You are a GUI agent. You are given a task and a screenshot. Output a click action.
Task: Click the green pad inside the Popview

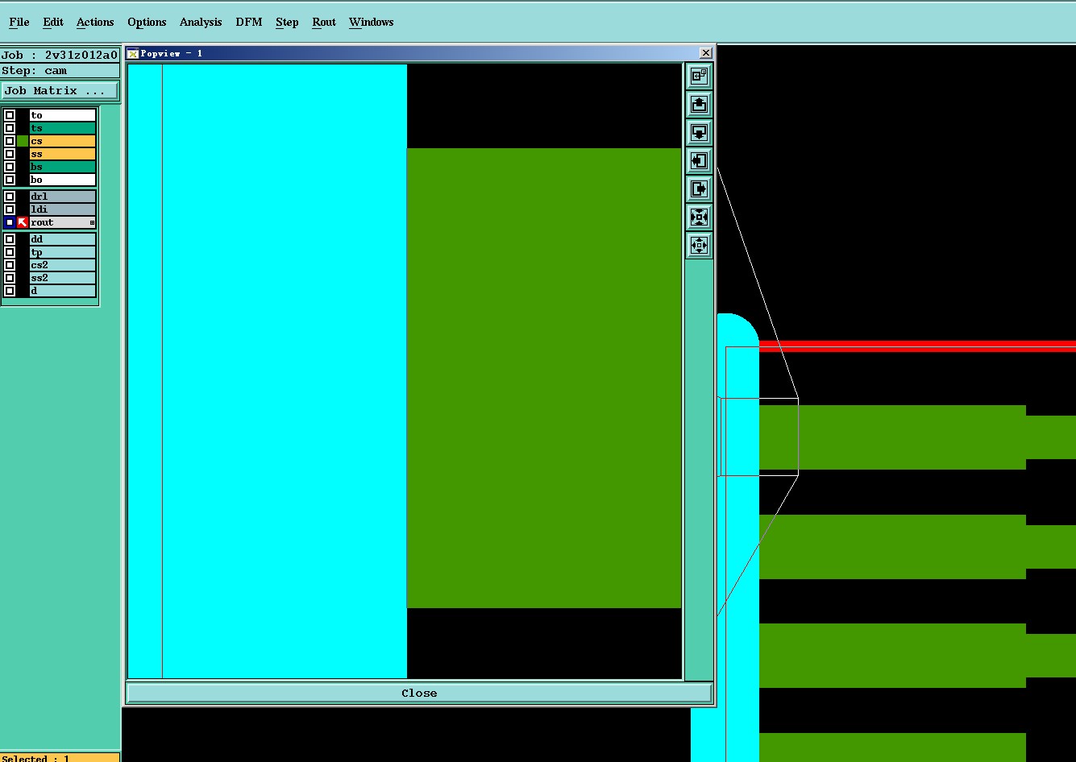[544, 378]
